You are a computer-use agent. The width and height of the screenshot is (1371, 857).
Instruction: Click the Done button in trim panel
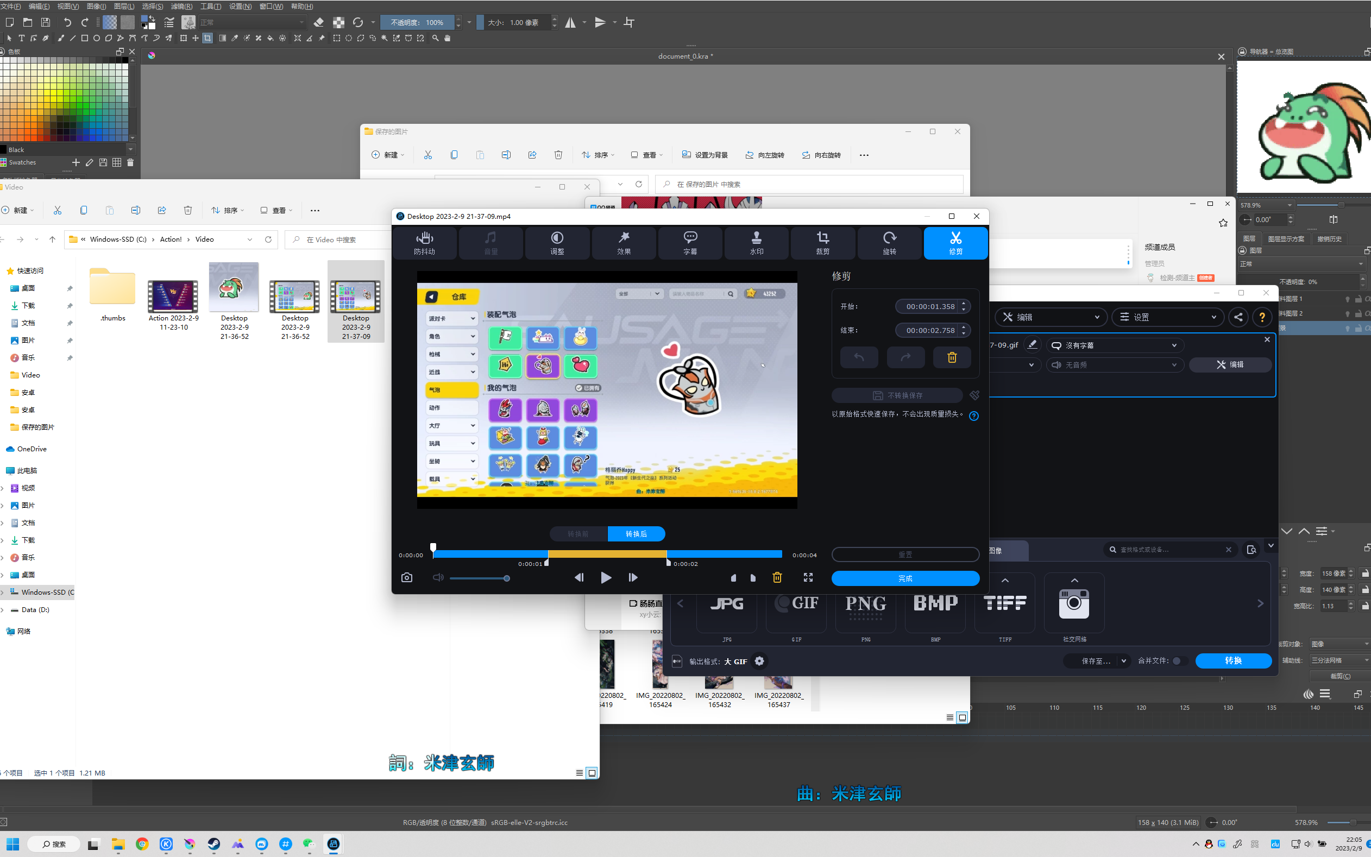coord(905,578)
